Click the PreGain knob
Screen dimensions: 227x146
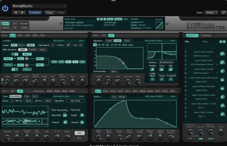point(152,69)
